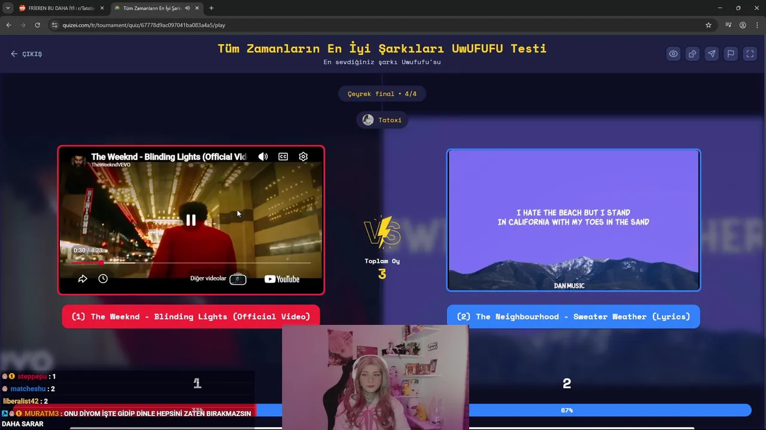This screenshot has width=766, height=430.
Task: Vote for (1) The Weeknd - Blinding Lights
Action: pyautogui.click(x=191, y=317)
